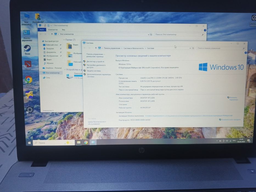The width and height of the screenshot is (256, 192).
Task: Switch to Chrome in the taskbar
Action: pos(86,143)
